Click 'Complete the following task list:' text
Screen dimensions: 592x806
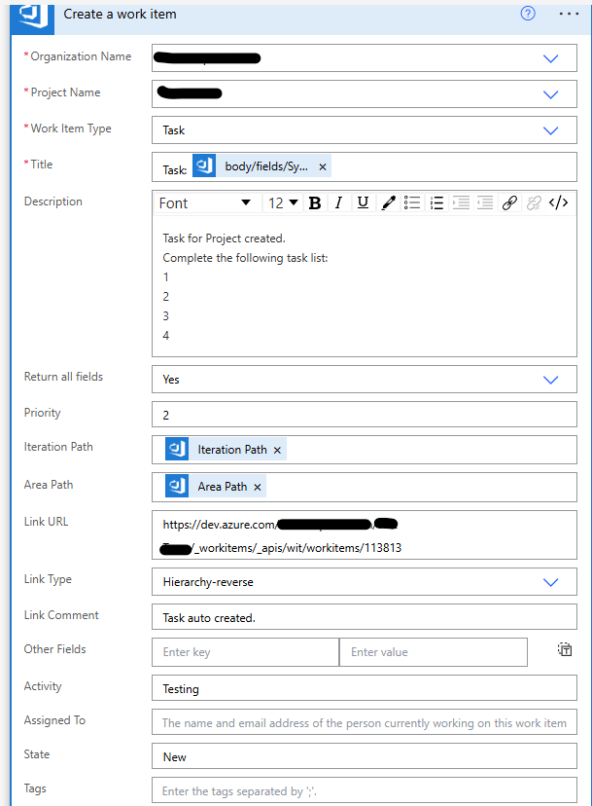(245, 258)
